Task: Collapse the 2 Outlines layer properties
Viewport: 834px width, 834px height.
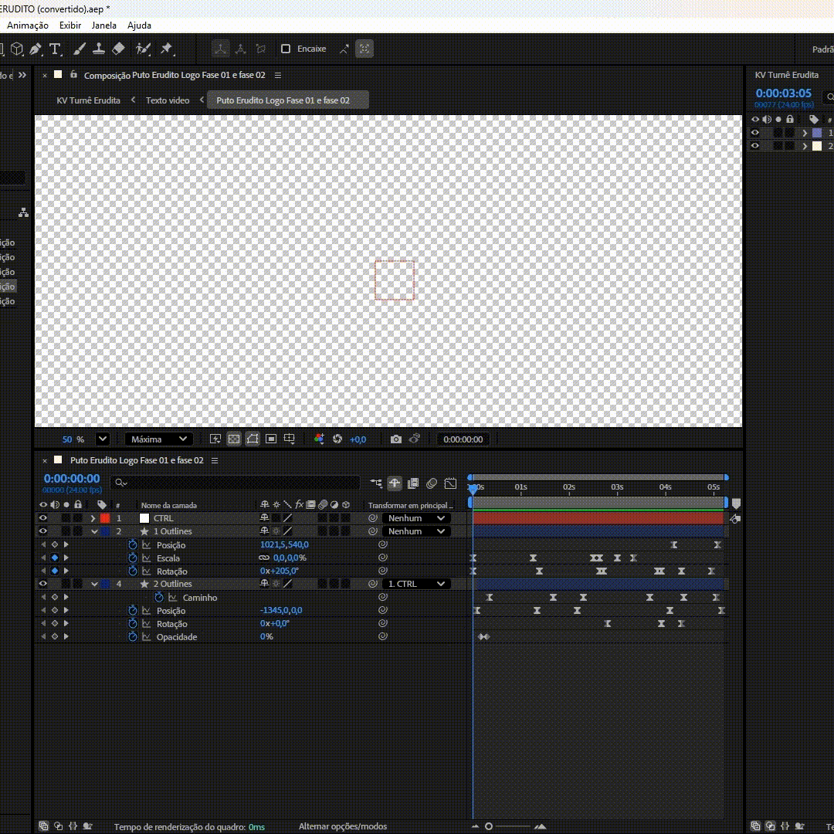Action: [93, 584]
